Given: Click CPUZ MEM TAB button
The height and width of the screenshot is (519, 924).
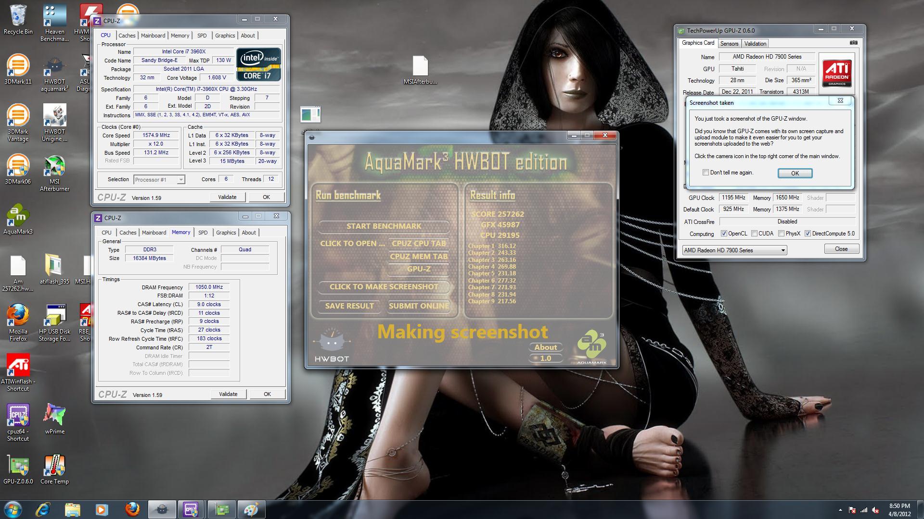Looking at the screenshot, I should [x=419, y=257].
